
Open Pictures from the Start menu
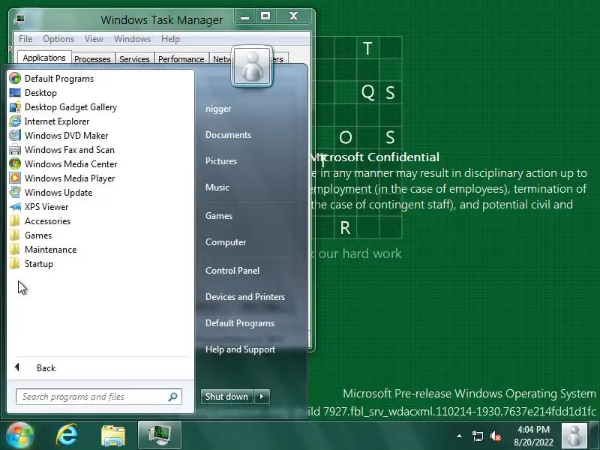pos(221,161)
